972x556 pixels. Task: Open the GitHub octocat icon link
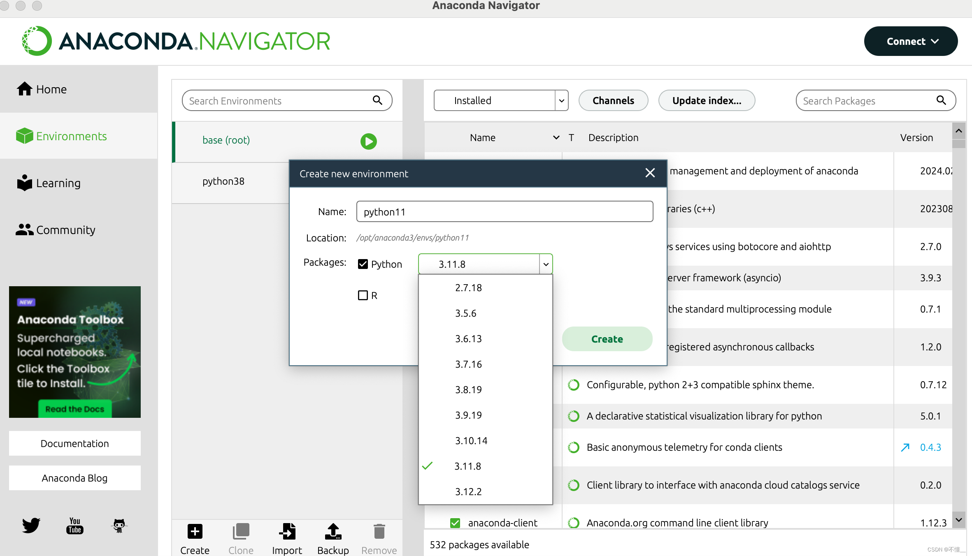(x=119, y=525)
